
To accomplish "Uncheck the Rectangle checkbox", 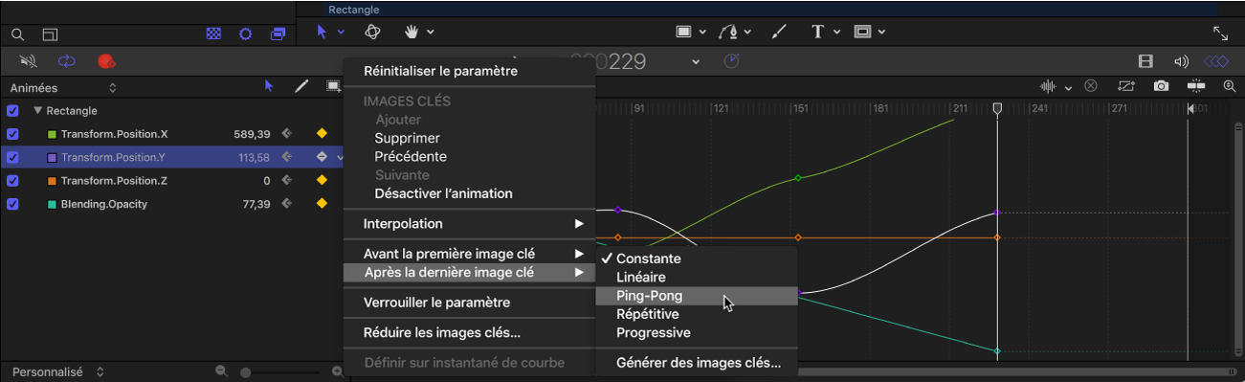I will [12, 110].
